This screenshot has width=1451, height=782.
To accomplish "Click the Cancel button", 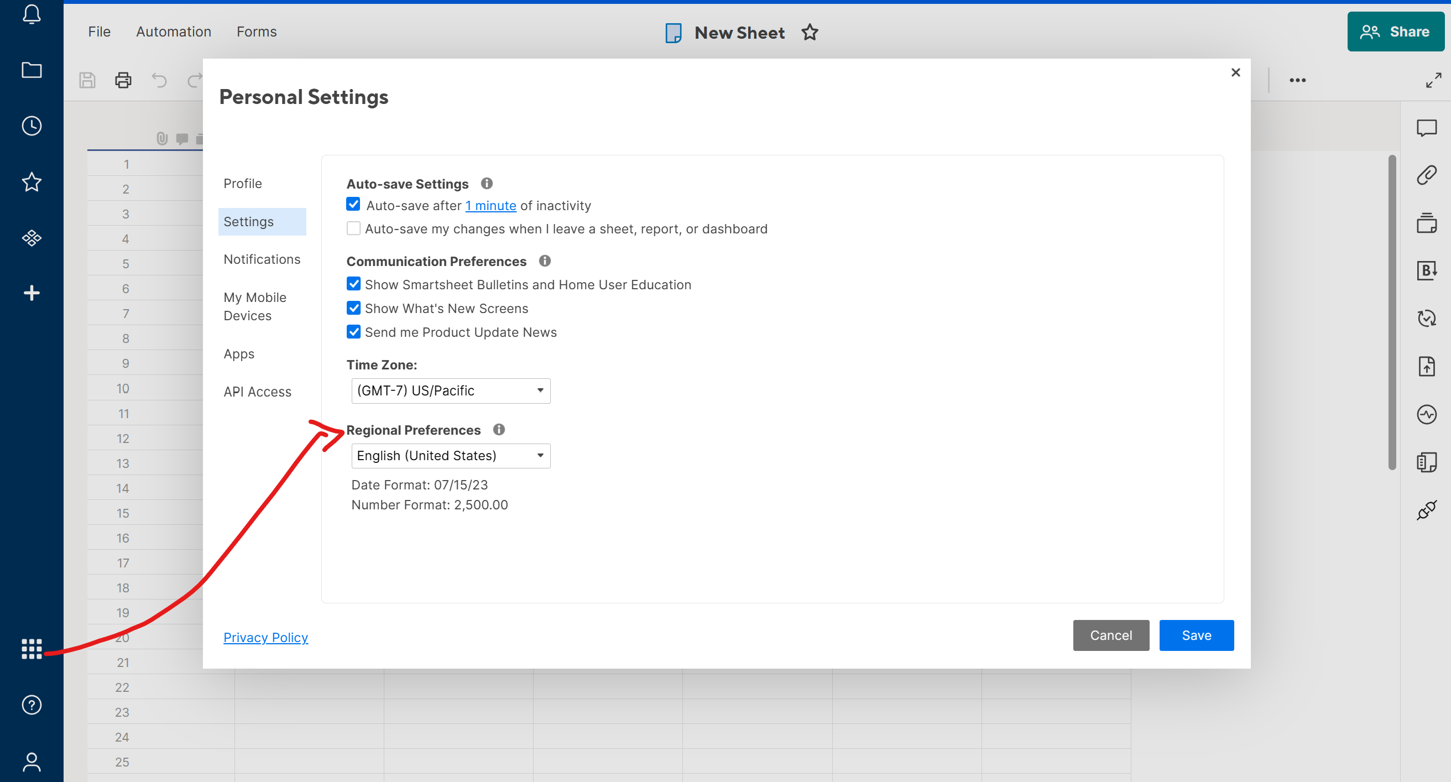I will [1111, 635].
